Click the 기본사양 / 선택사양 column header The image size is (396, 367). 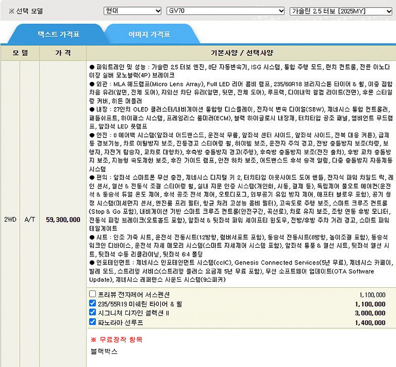point(241,53)
